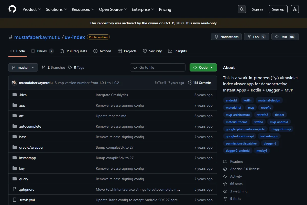The height and width of the screenshot is (205, 307).
Task: Click the GitHub logo icon
Action: [x=12, y=9]
